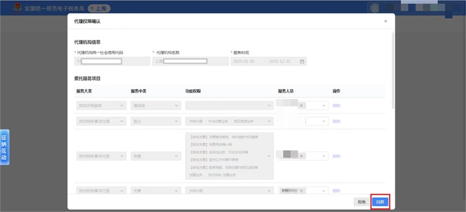466x212 pixels.
Task: Close the 代理权限确认 dialog with the X
Action: coord(386,22)
